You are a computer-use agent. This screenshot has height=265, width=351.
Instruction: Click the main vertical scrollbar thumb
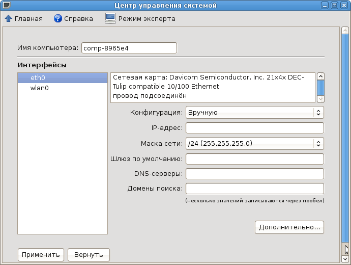(345, 138)
